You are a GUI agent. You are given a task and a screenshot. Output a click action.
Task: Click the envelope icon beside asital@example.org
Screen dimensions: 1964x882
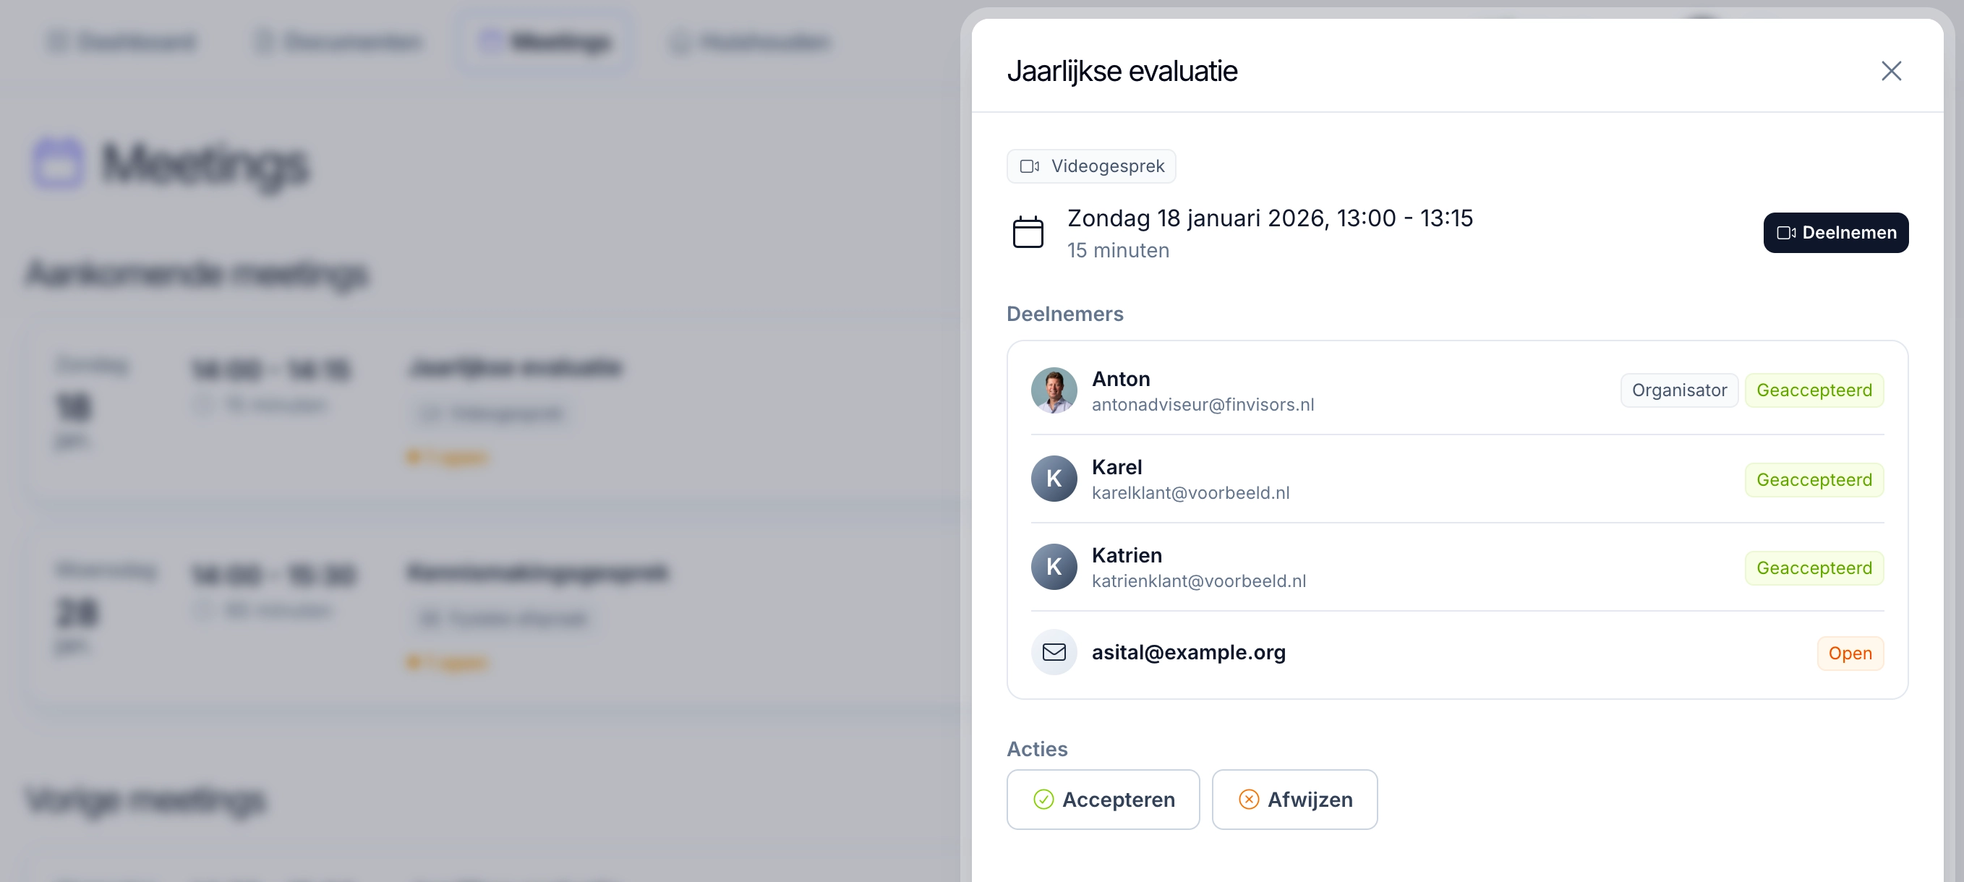point(1054,652)
